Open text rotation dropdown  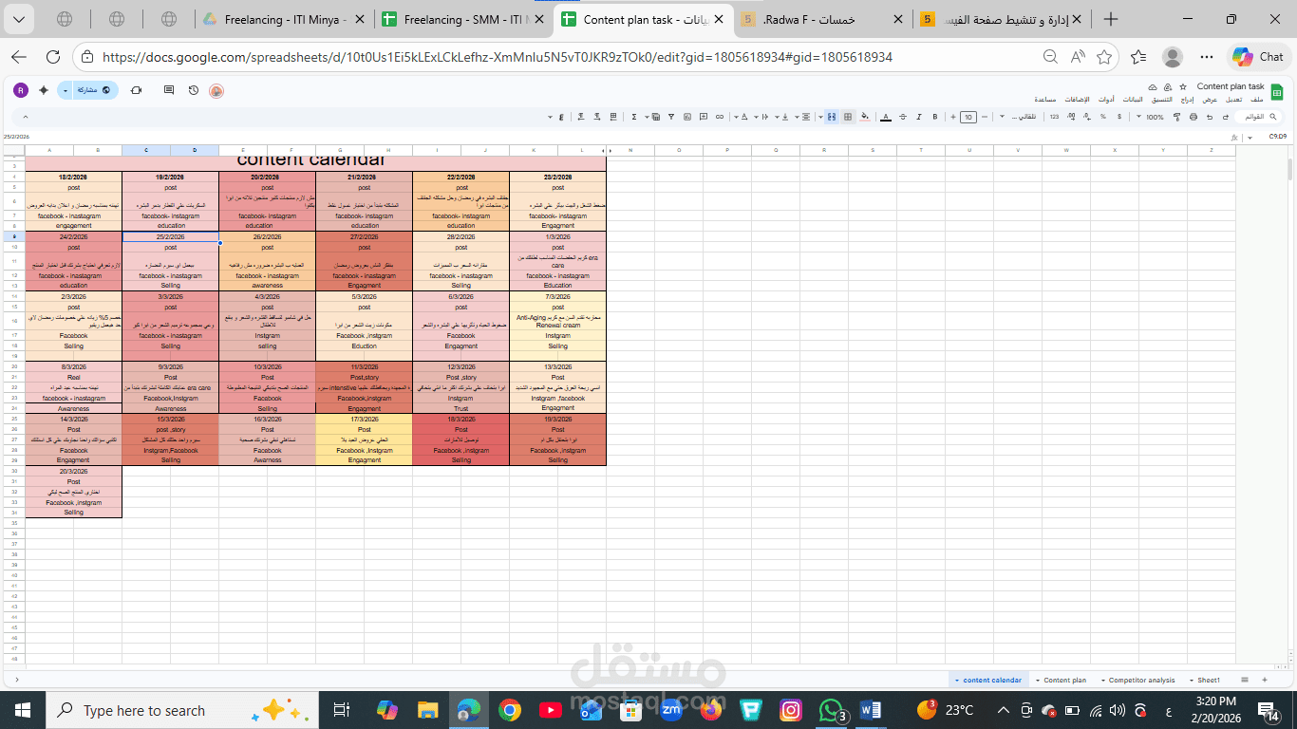tap(741, 117)
